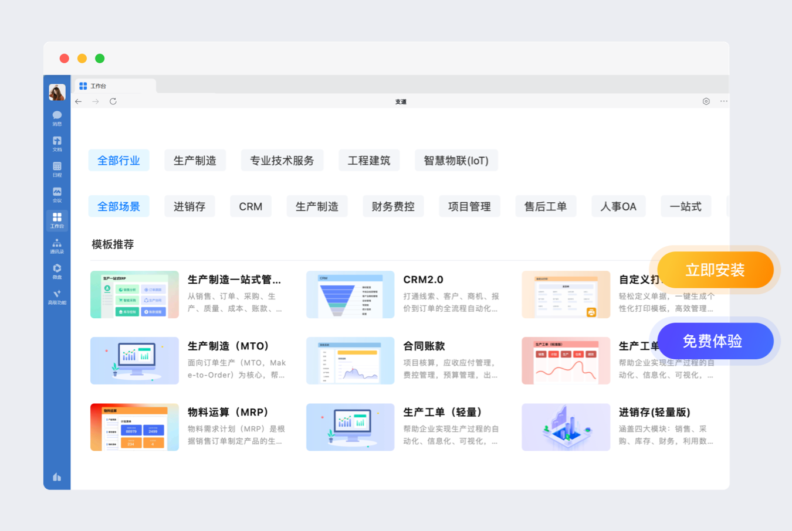The width and height of the screenshot is (792, 531).
Task: Open the 微盘 drive icon
Action: 57,271
